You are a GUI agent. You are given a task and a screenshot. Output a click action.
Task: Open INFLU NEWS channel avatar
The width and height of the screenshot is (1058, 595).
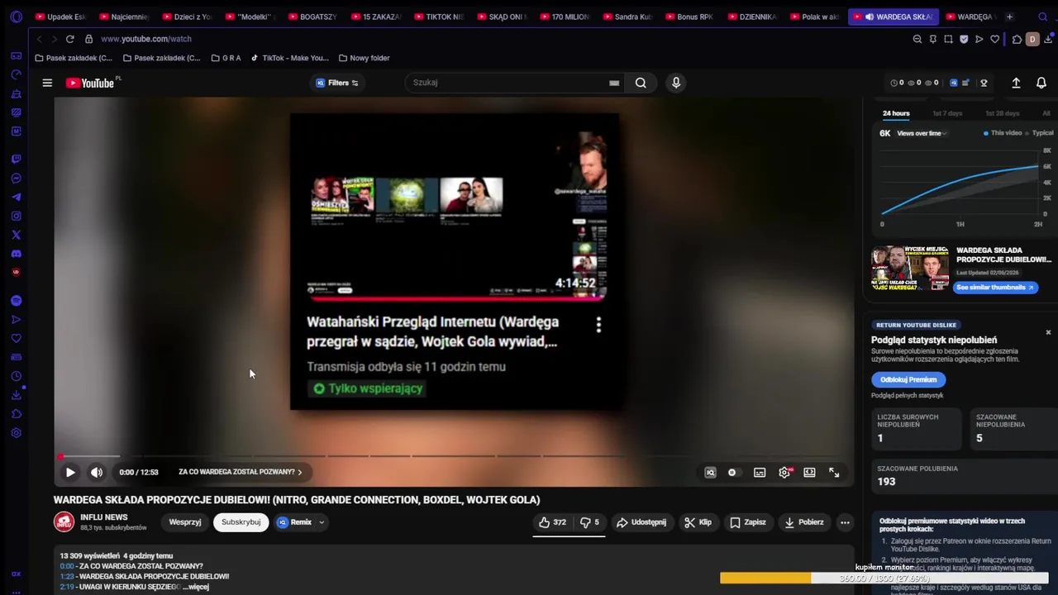pos(64,521)
